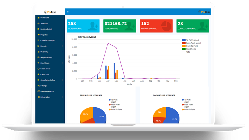Open the Widget Settings menu item
Viewport: 249px width, 140px height.
(x=46, y=57)
